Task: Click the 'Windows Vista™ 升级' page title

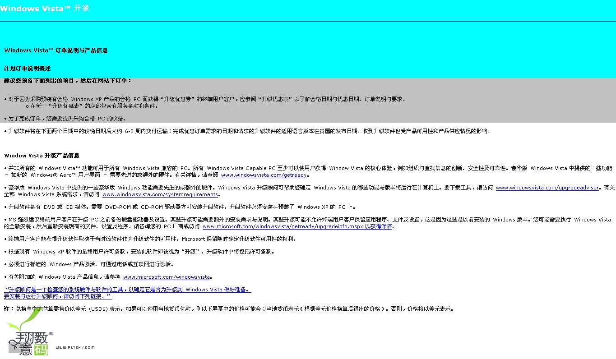Action: (x=45, y=8)
